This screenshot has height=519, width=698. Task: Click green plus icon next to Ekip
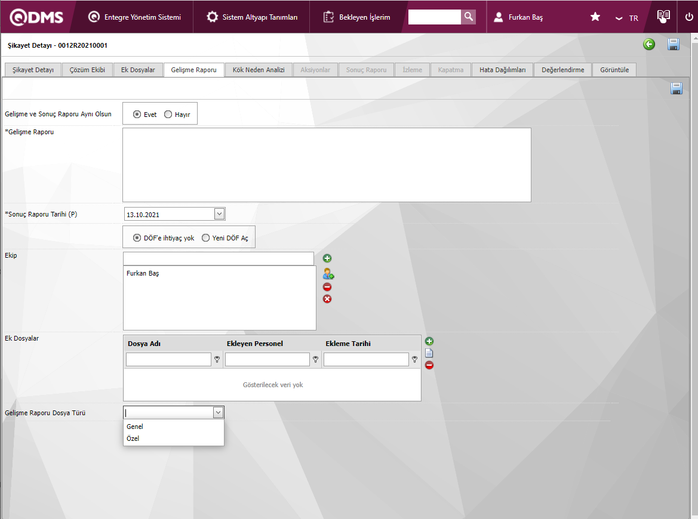pyautogui.click(x=327, y=258)
